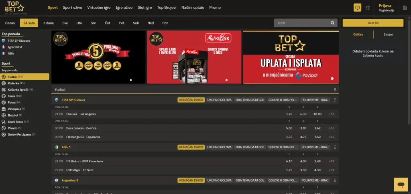Screen dimensions: 411x194
Task: Click the search magnifier icon
Action: click(x=333, y=23)
